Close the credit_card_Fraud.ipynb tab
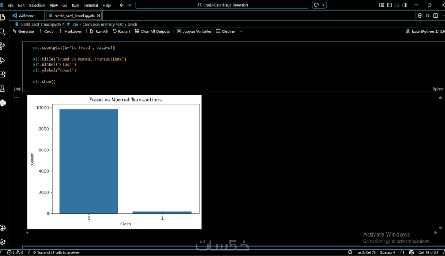Image resolution: width=445 pixels, height=256 pixels. [98, 16]
